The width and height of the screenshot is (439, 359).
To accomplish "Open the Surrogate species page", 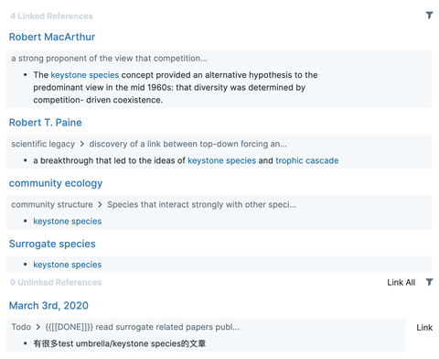I will 52,244.
